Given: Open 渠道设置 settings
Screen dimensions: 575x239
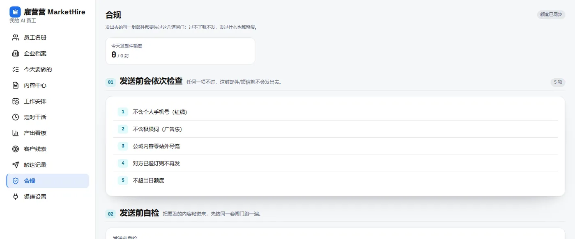Looking at the screenshot, I should [x=48, y=197].
